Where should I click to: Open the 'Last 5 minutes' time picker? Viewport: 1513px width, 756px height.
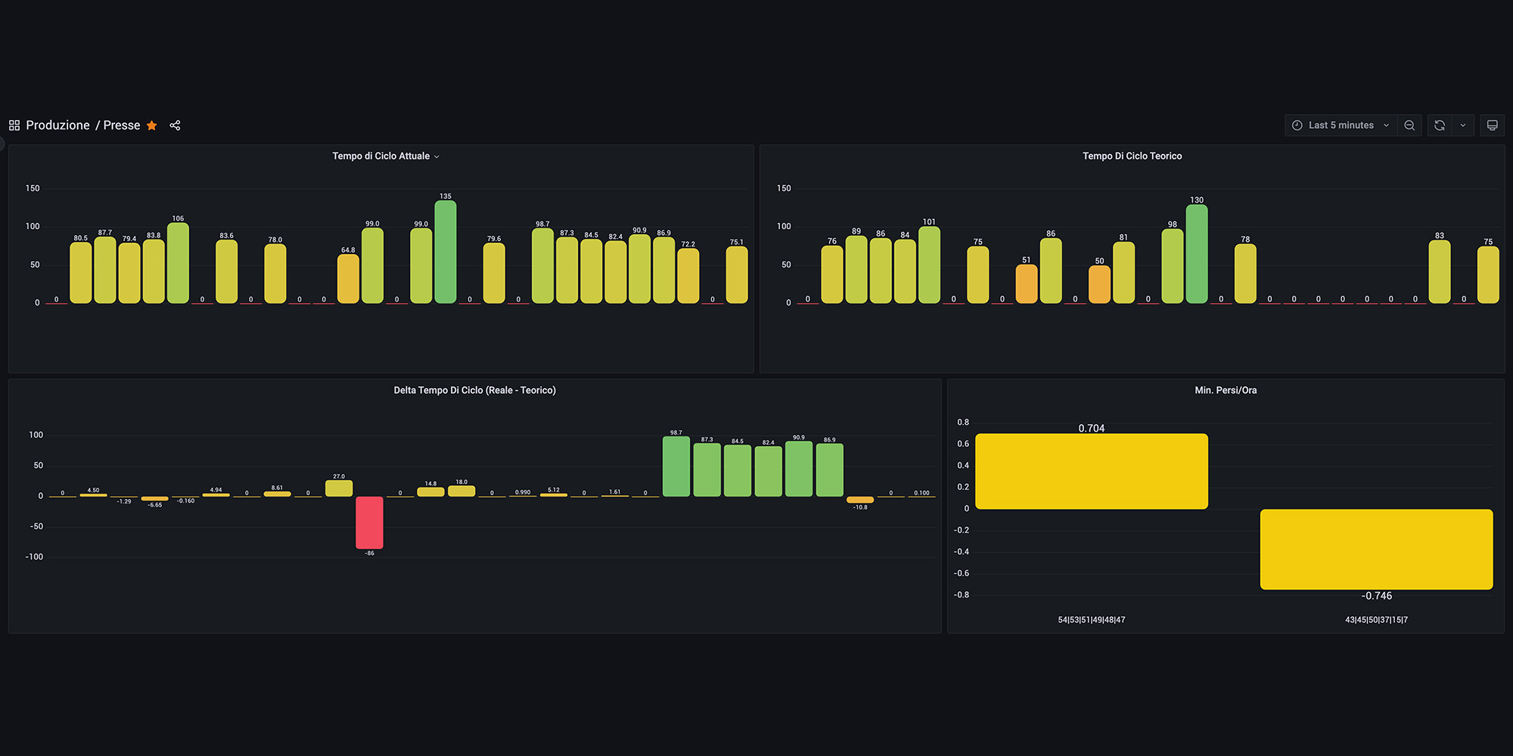tap(1341, 125)
